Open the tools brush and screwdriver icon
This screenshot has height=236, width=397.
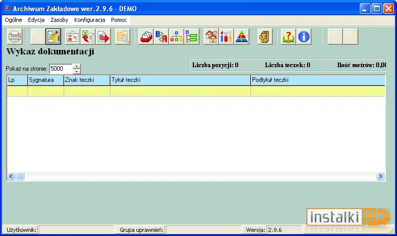point(226,37)
